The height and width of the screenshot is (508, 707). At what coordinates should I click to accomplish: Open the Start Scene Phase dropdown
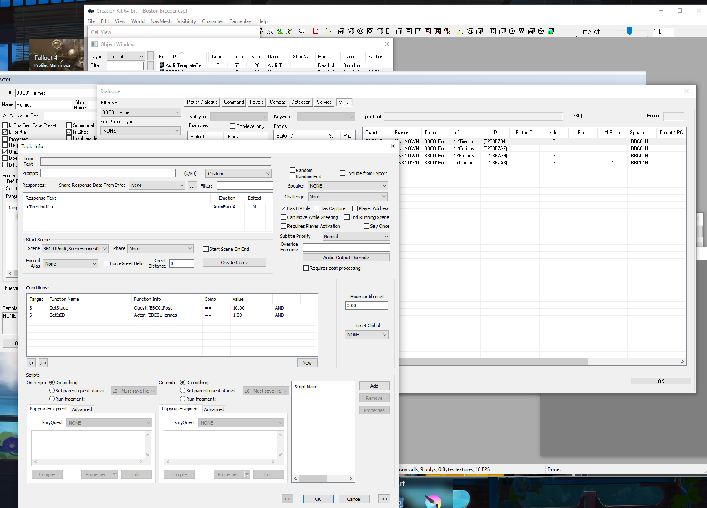tap(161, 249)
